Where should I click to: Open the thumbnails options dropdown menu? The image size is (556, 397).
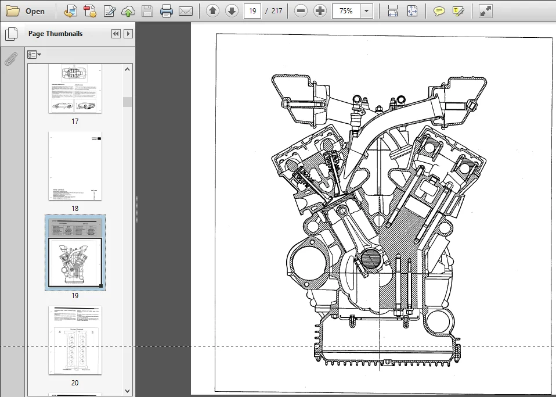34,55
